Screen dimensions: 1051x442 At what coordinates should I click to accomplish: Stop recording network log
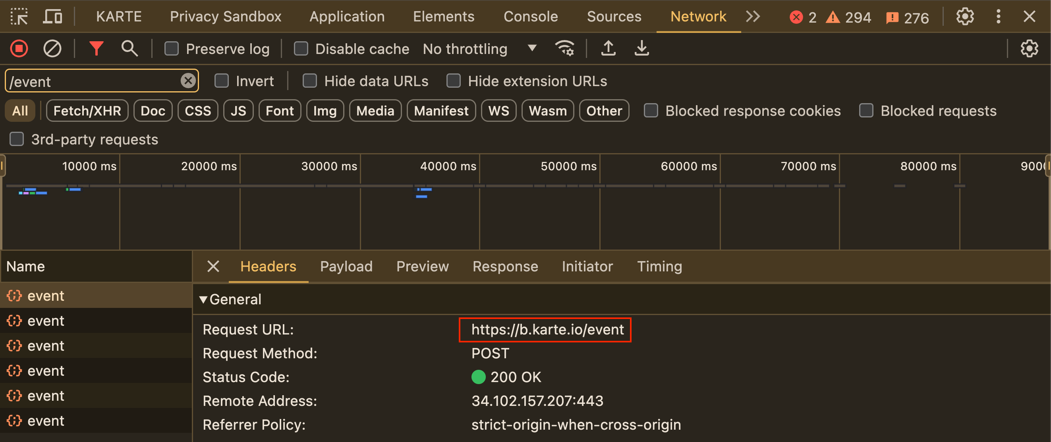tap(19, 48)
